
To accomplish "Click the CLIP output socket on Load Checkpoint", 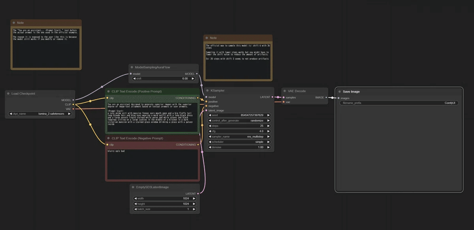I will pos(73,104).
